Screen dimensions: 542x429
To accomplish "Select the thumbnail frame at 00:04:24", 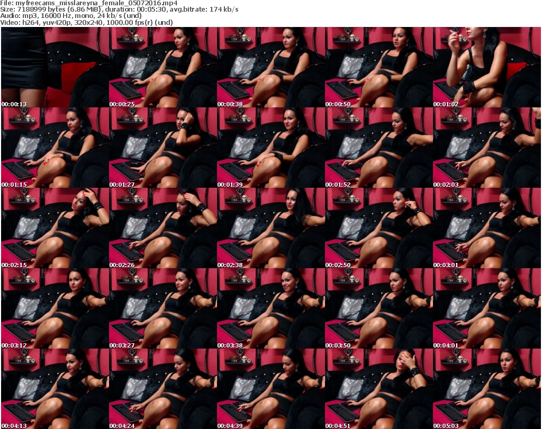I will point(163,389).
